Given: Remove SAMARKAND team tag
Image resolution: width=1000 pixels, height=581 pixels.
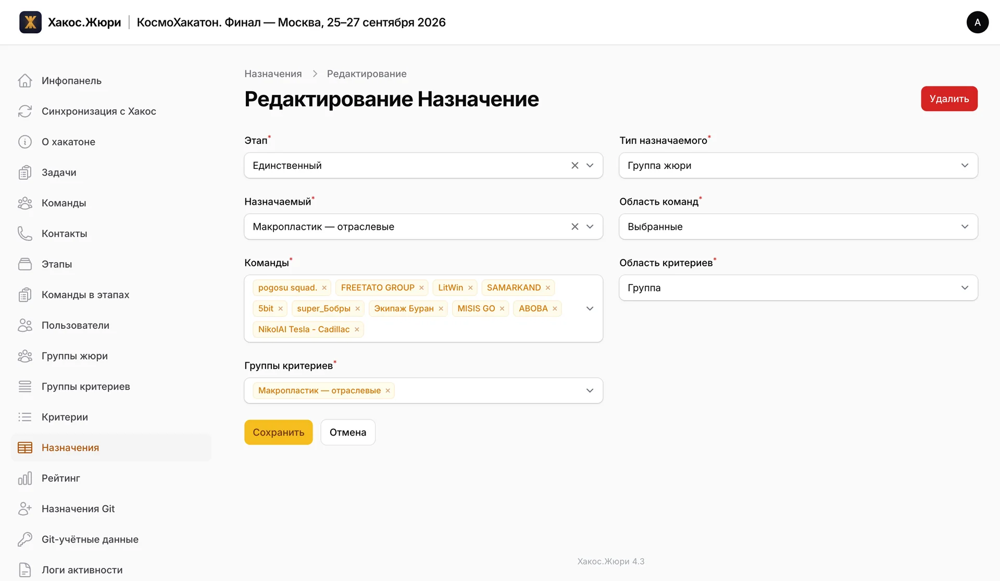Looking at the screenshot, I should click(x=548, y=288).
